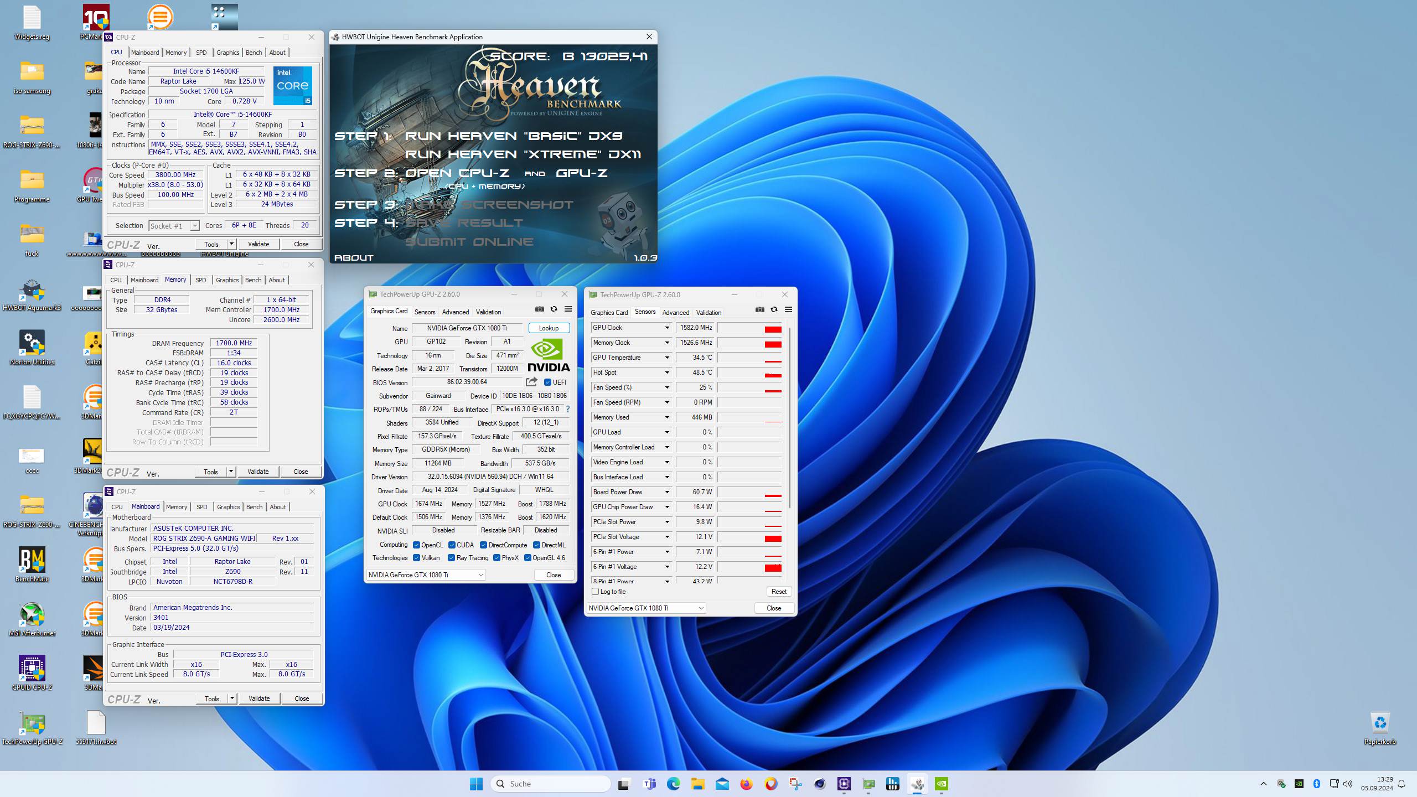Screen dimensions: 1417x797
Task: Open Papierkorb recycle bin icon
Action: 1380,728
